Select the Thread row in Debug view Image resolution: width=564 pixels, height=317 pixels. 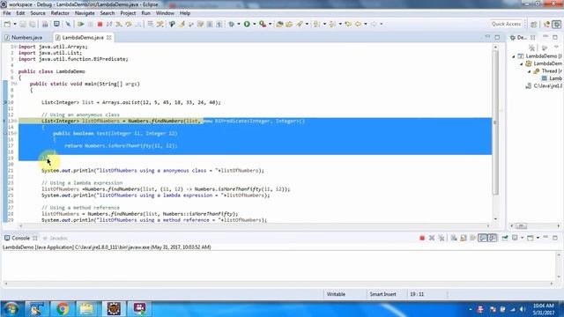[547, 71]
